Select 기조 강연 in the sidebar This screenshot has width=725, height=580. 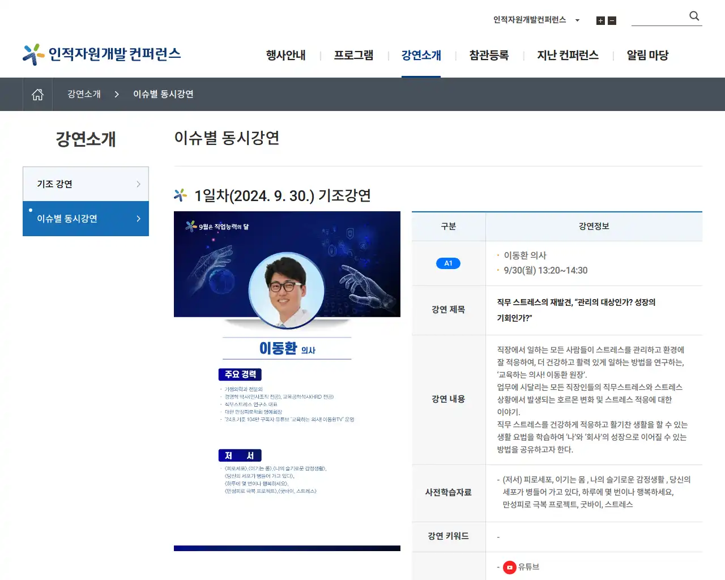pos(86,184)
